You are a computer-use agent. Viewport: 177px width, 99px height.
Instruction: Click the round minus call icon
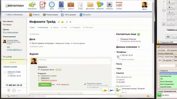(14, 90)
